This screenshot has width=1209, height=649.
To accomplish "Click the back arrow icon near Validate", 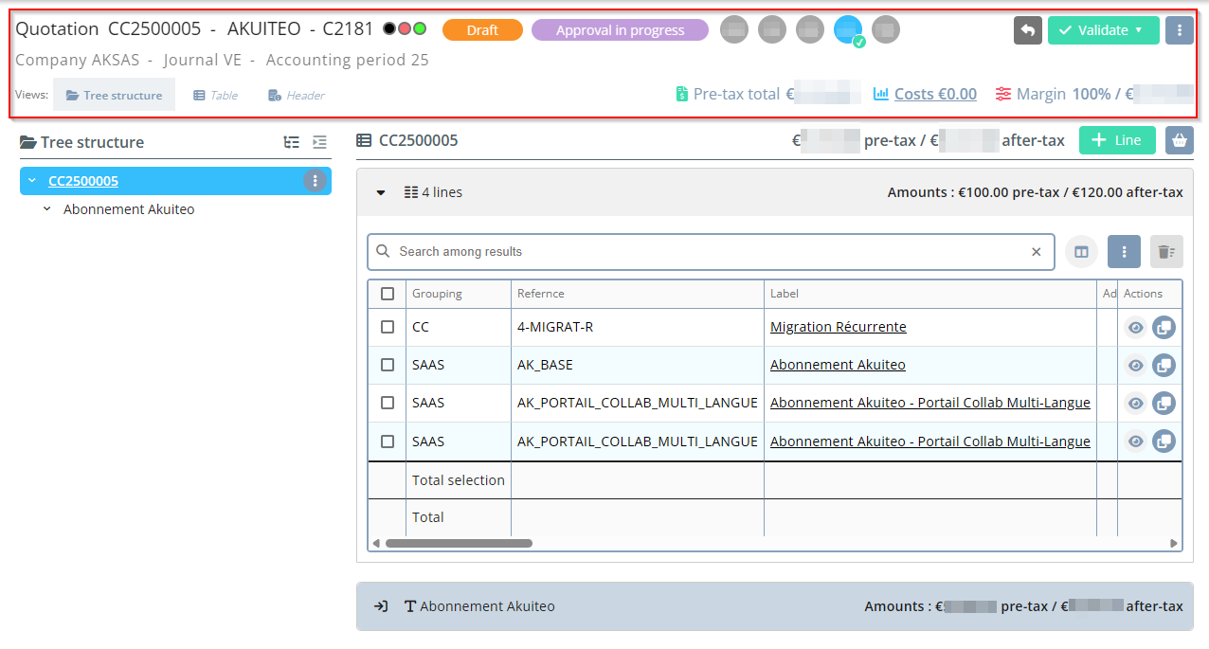I will coord(1027,30).
